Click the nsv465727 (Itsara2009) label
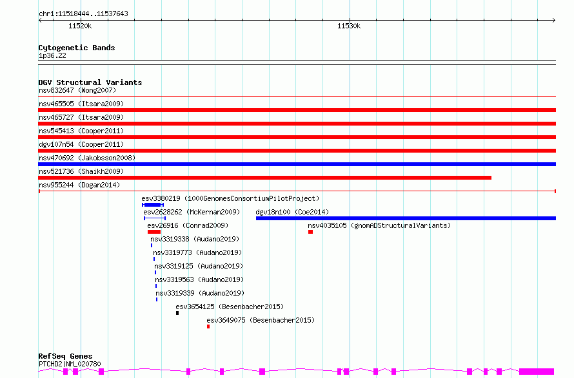574x378 pixels. pyautogui.click(x=81, y=117)
